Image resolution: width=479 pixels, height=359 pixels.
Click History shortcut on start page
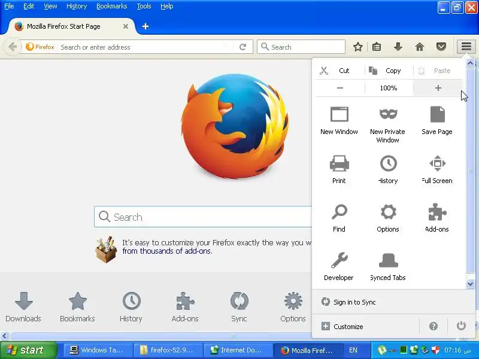(131, 307)
